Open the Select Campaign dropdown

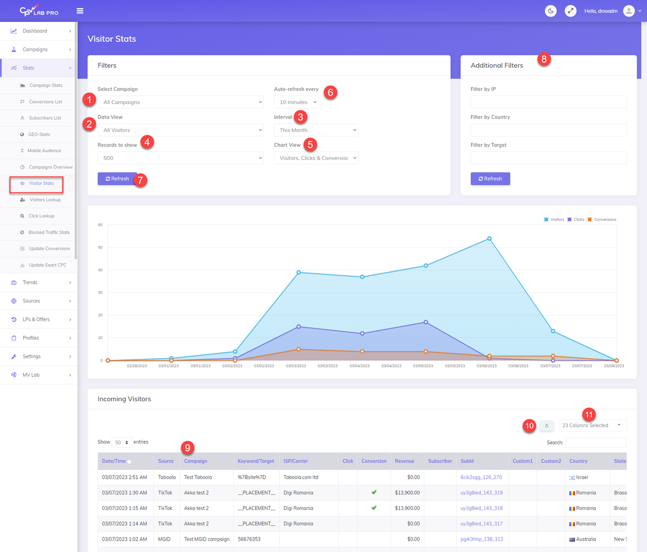click(x=181, y=102)
